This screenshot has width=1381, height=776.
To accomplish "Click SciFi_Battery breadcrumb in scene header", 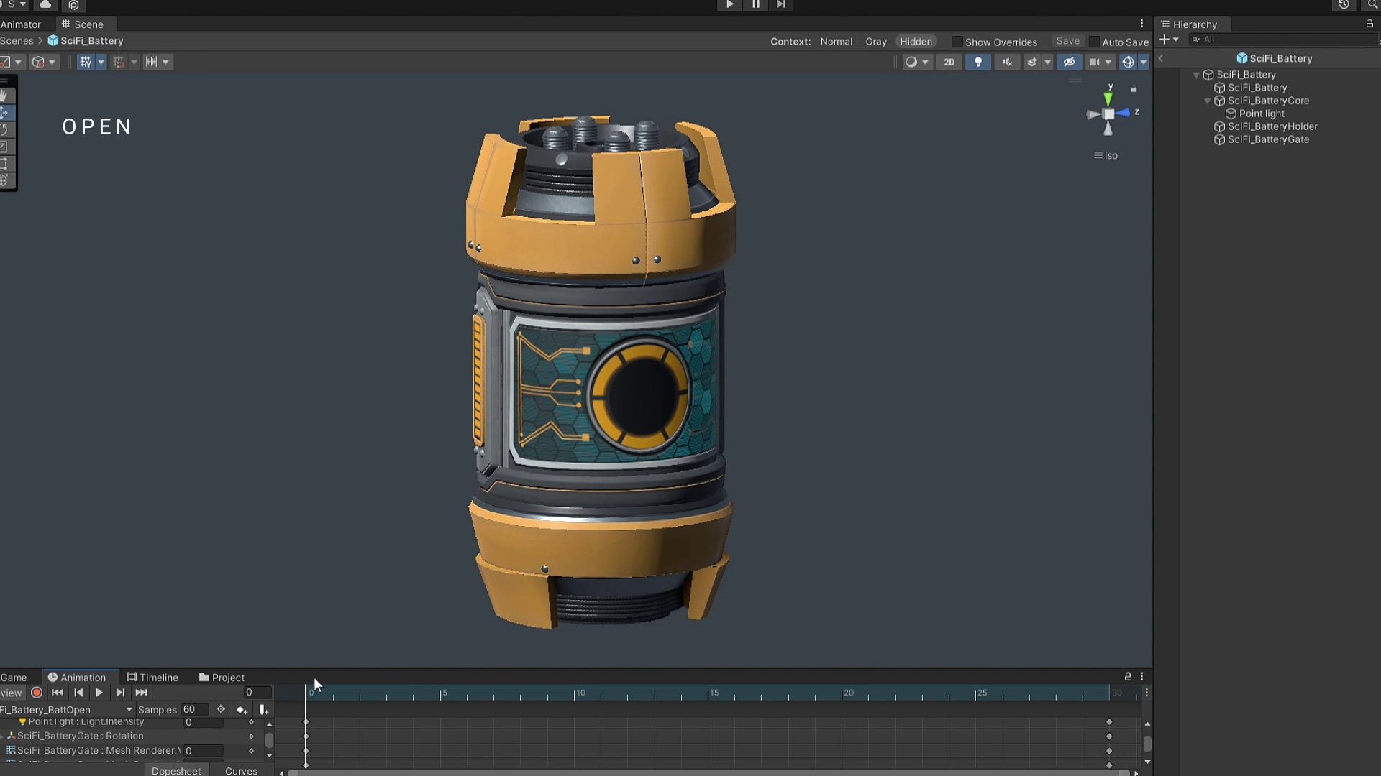I will pyautogui.click(x=86, y=41).
